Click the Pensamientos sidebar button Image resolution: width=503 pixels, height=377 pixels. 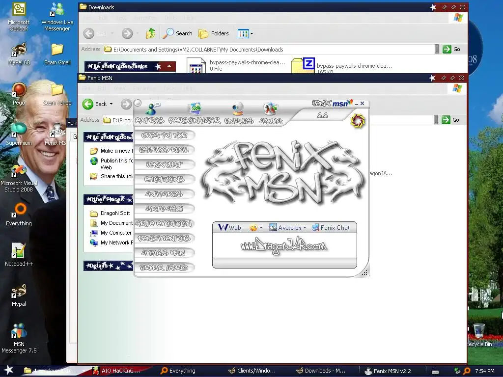(164, 239)
